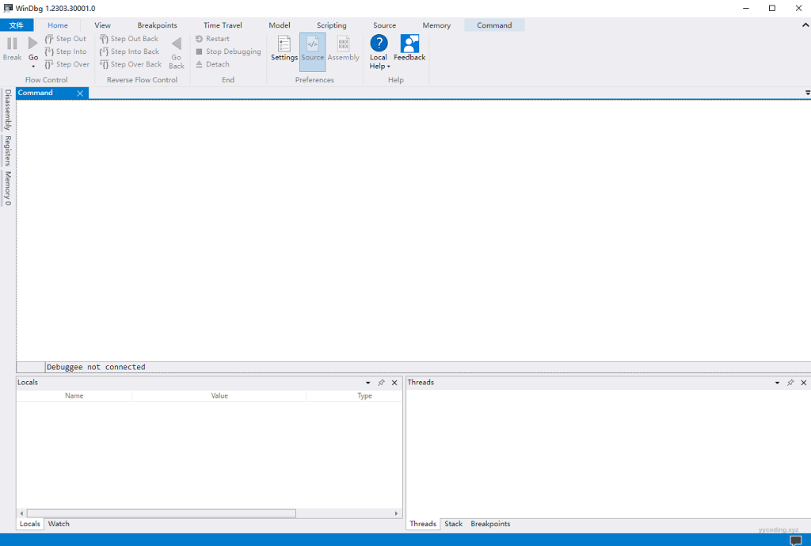Close the Command tab with X

(x=80, y=94)
